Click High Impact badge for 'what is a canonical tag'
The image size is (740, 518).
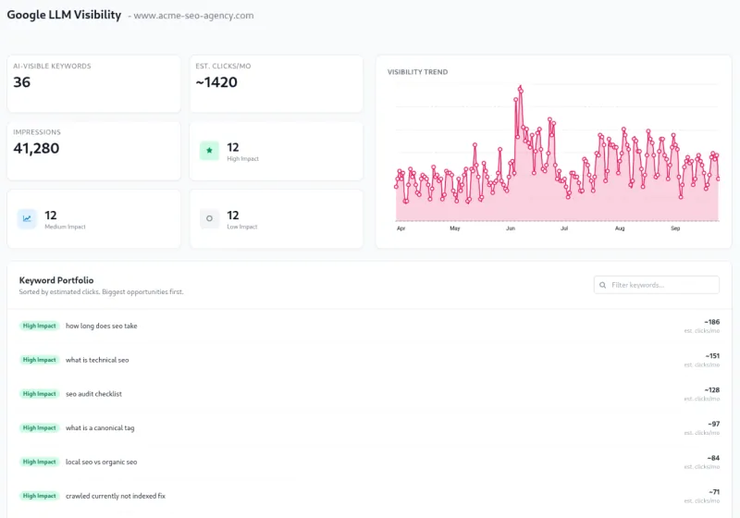40,428
